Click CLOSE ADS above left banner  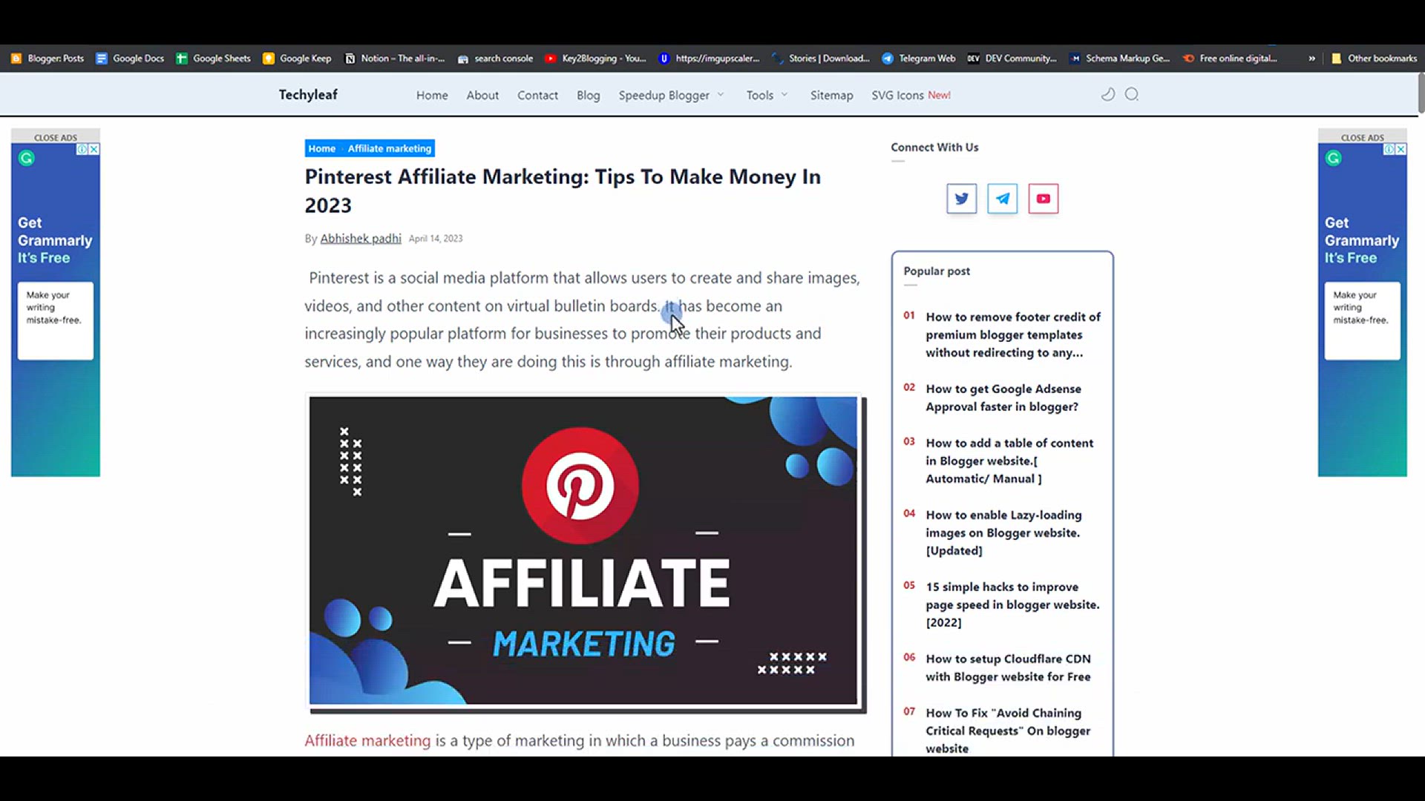[56, 137]
